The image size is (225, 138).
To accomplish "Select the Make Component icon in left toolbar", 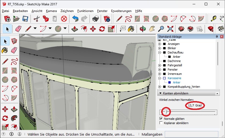I will pyautogui.click(x=14, y=41).
